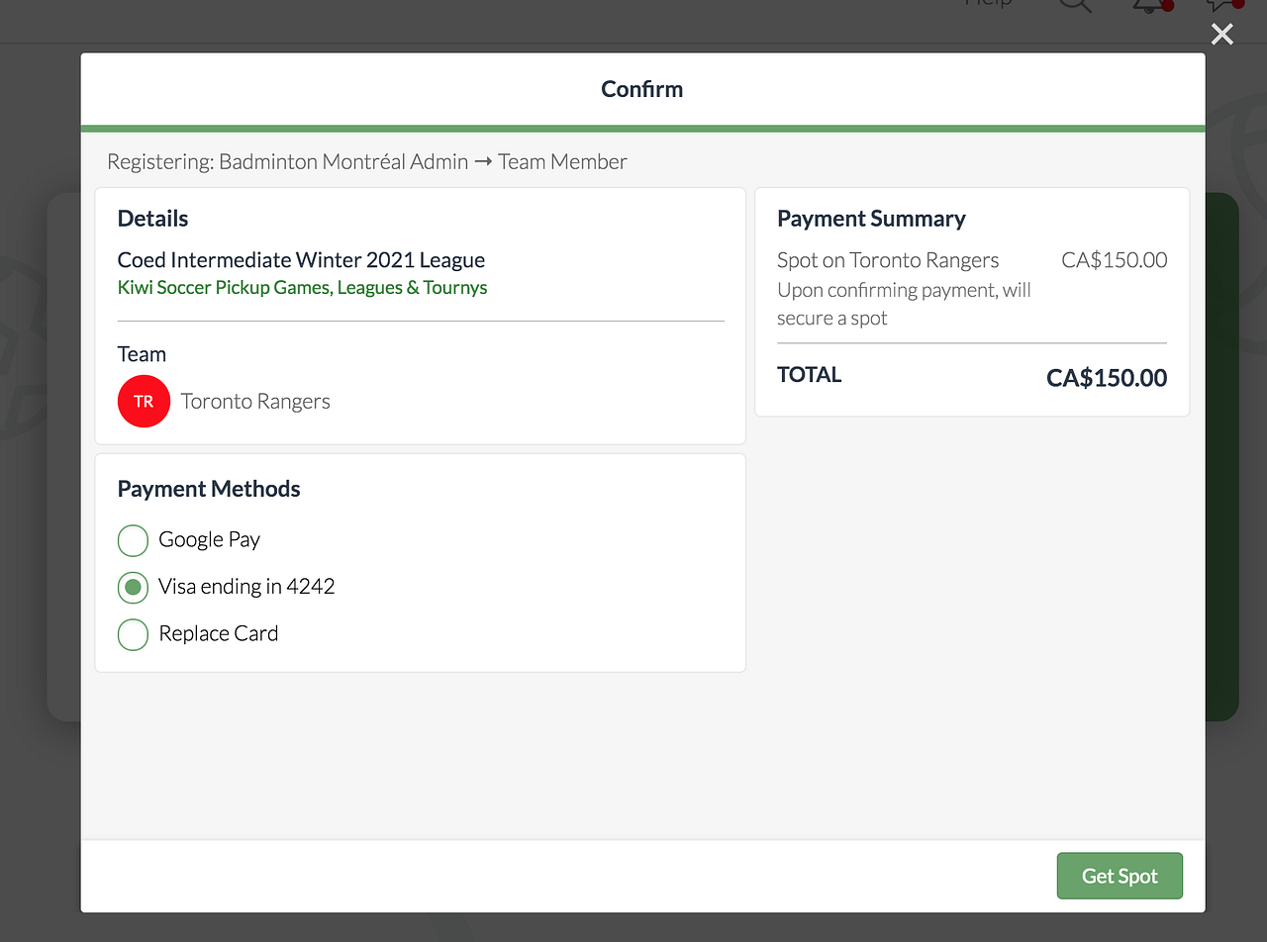
Task: Click the Payment Methods heading
Action: [x=209, y=489]
